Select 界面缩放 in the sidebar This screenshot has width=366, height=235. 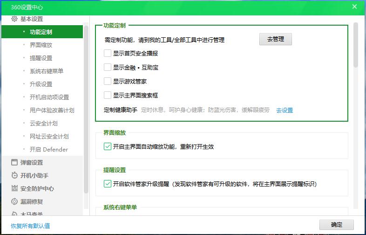pyautogui.click(x=41, y=45)
